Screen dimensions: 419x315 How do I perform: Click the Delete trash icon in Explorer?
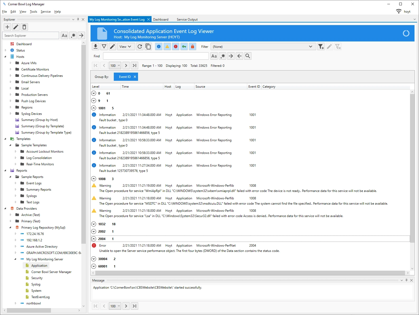click(x=24, y=27)
